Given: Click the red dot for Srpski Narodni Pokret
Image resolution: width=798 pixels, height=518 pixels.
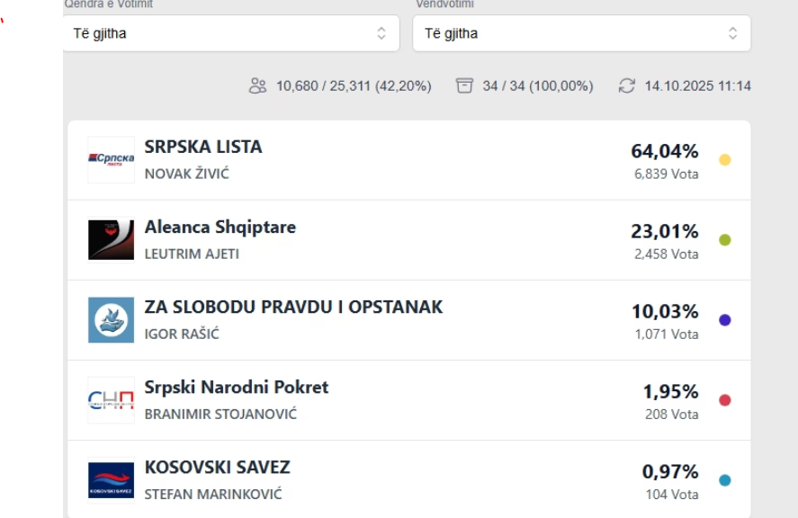Looking at the screenshot, I should [x=725, y=400].
